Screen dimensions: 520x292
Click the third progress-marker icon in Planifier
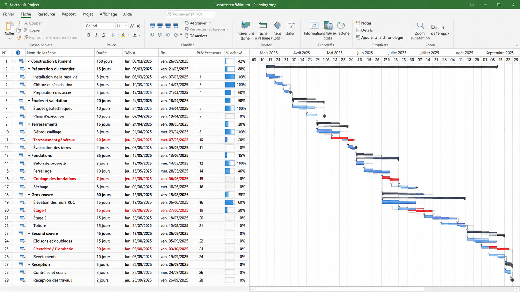pyautogui.click(x=168, y=26)
